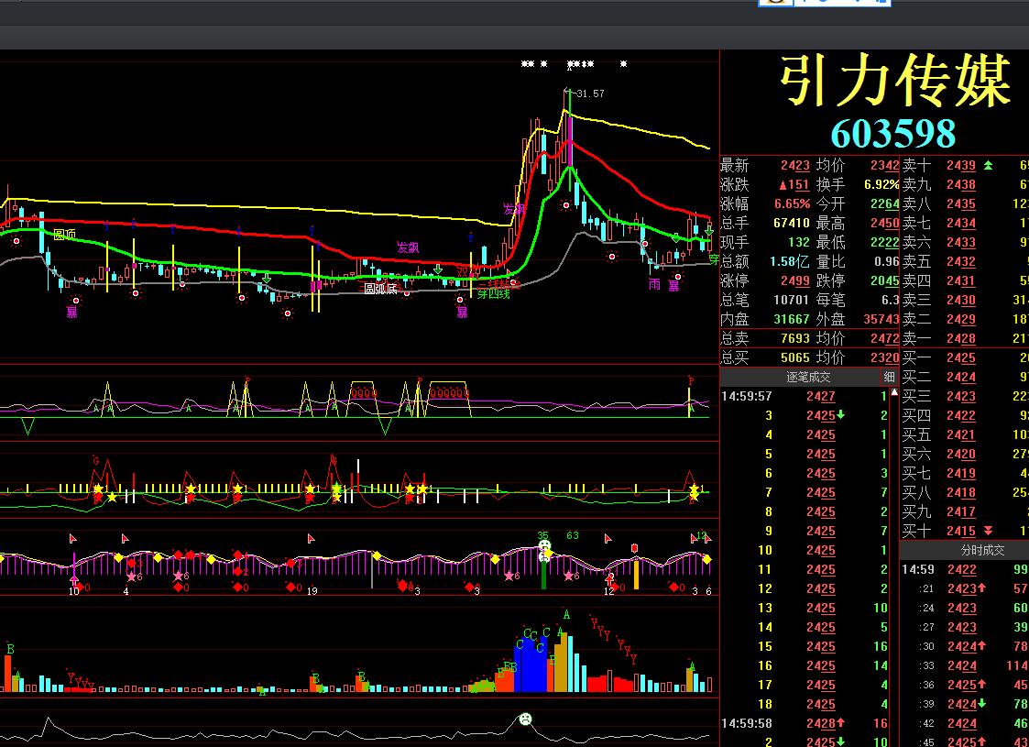Click the 买一 2425 bid row
Screen dimensions: 1029x747
pos(965,357)
